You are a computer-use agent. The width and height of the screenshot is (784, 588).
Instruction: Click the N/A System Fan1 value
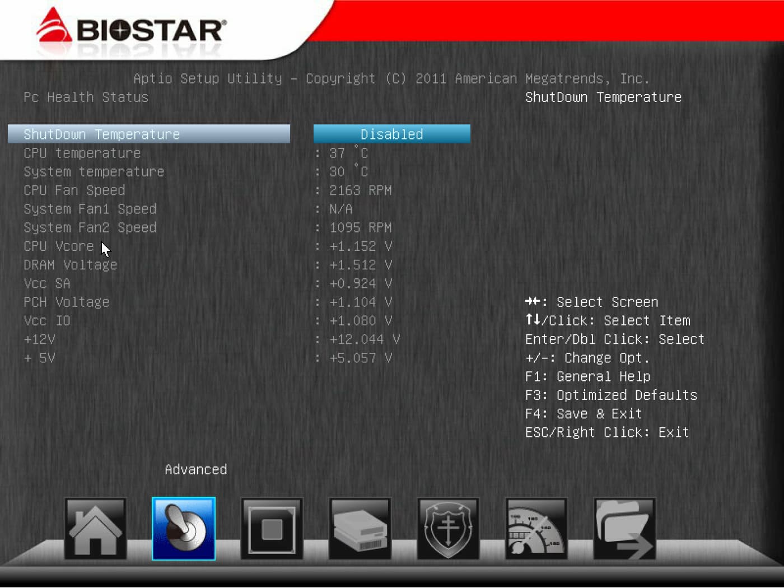[341, 209]
